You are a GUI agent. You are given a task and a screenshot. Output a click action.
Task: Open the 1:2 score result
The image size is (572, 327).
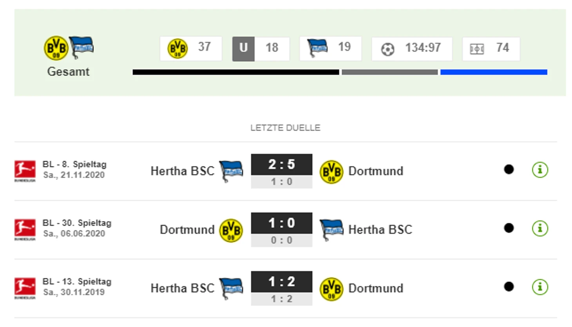(282, 282)
